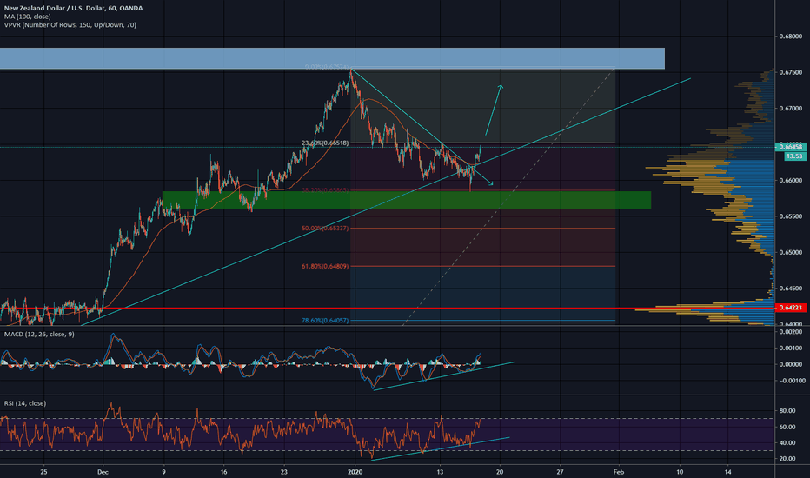The image size is (810, 478).
Task: Click the blue resistance zone rectangle
Action: coord(332,58)
